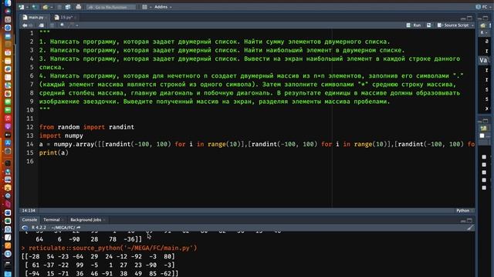Viewport: 494px width, 277px height.
Task: Open the FC project menu
Action: click(x=483, y=7)
